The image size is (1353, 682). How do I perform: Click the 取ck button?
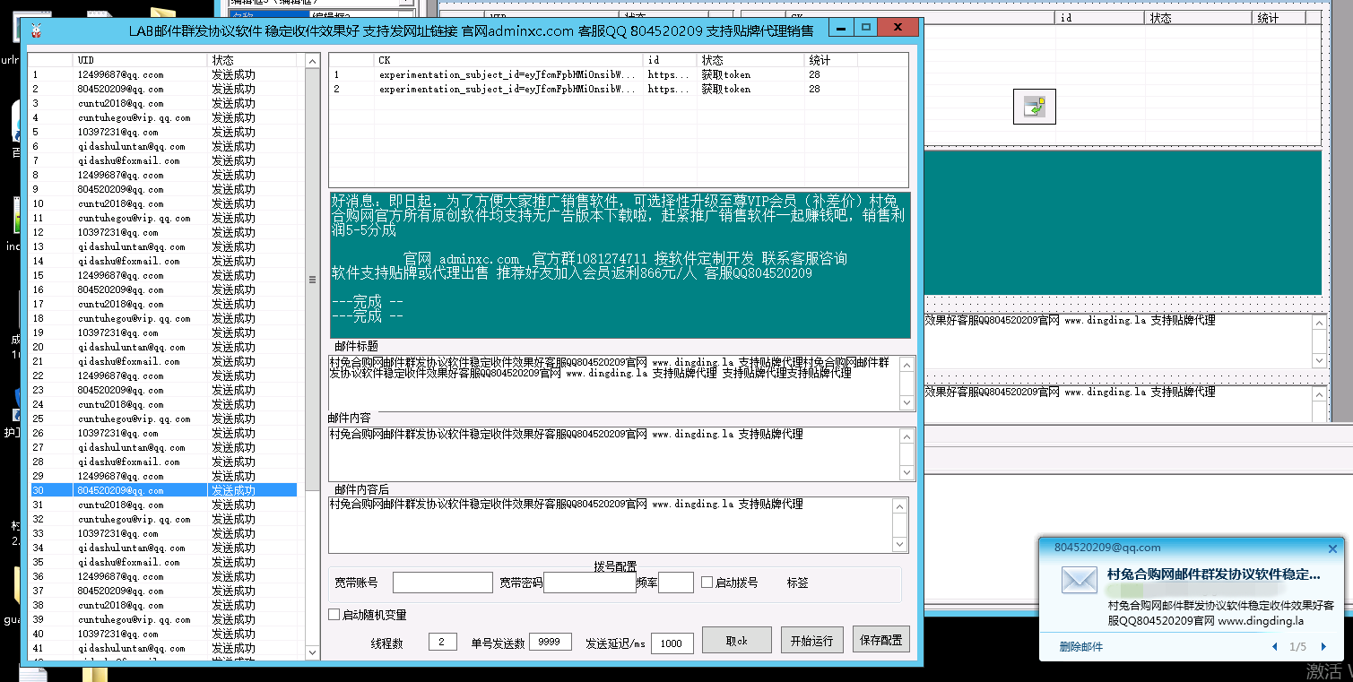[x=736, y=640]
